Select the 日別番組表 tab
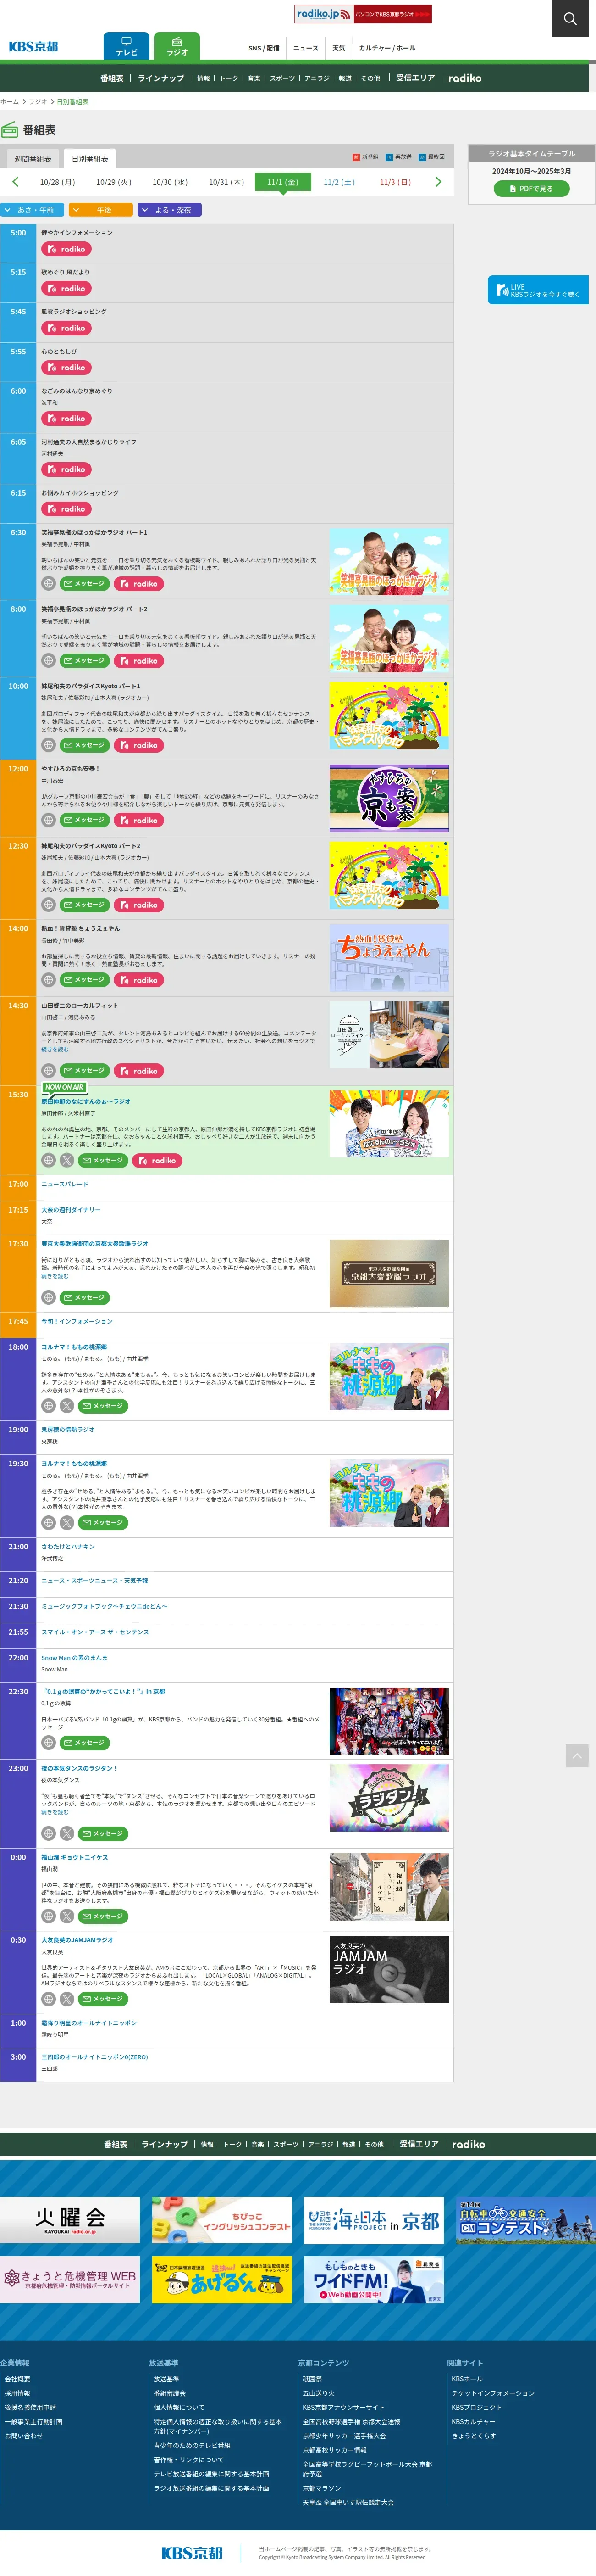596x2576 pixels. [x=90, y=158]
